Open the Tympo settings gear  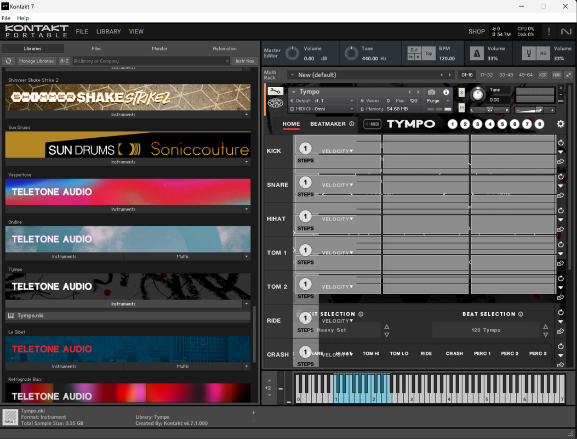pyautogui.click(x=560, y=124)
